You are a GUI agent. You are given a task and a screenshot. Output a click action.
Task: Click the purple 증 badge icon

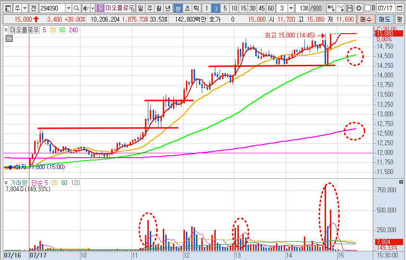pos(101,8)
